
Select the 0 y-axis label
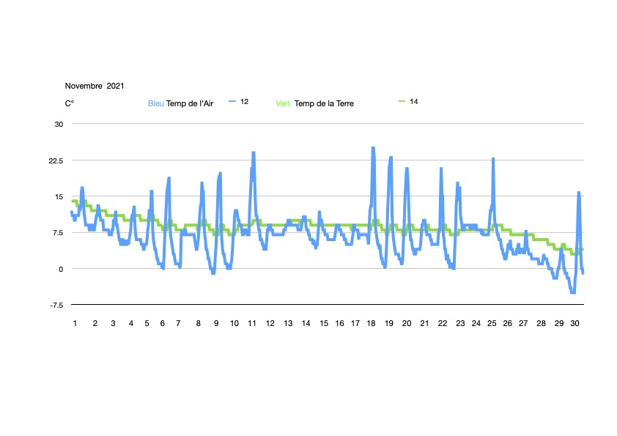(62, 269)
